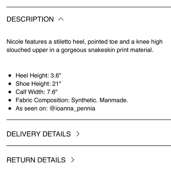Collapse the Description section using the up chevron
This screenshot has width=171, height=171.
tap(61, 19)
